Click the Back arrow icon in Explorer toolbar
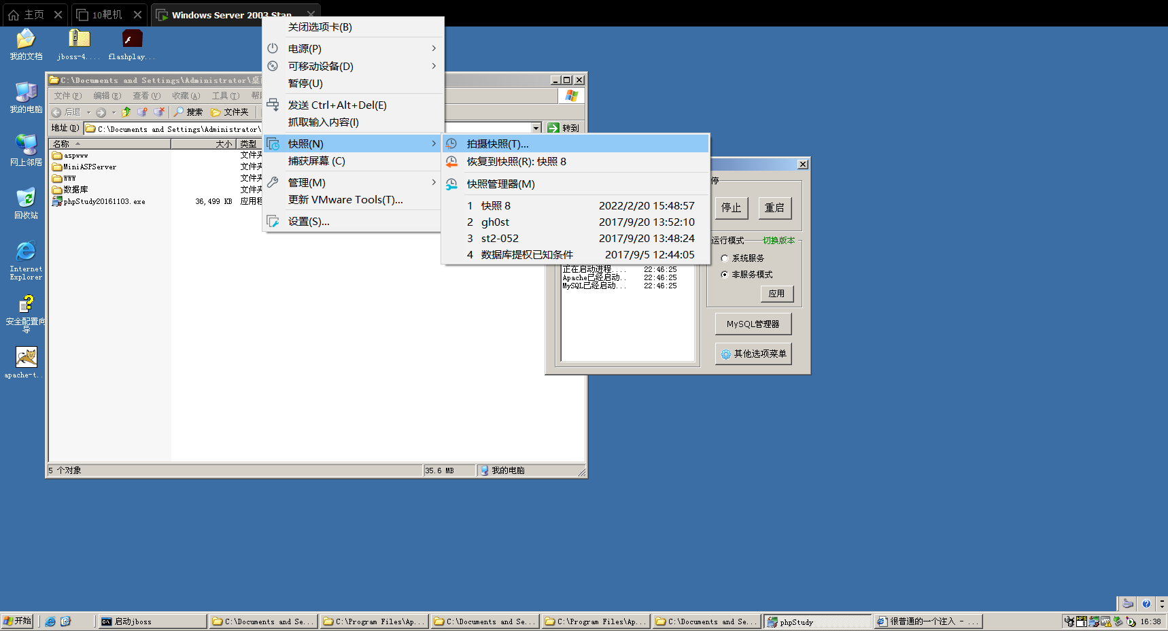The width and height of the screenshot is (1168, 631). coord(56,112)
